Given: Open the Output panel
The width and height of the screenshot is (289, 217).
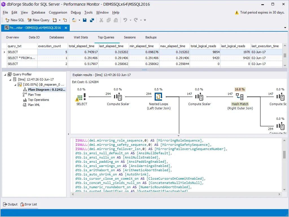Looking at the screenshot, I should (10, 204).
